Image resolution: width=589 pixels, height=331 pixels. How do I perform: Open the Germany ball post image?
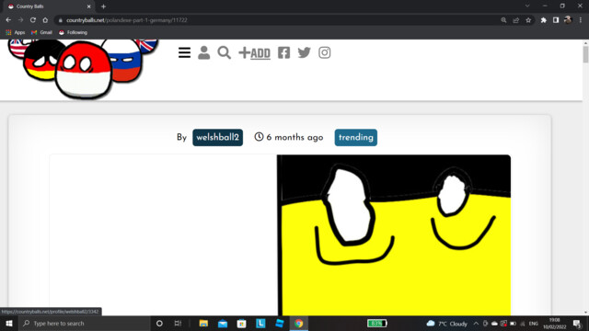click(x=394, y=235)
